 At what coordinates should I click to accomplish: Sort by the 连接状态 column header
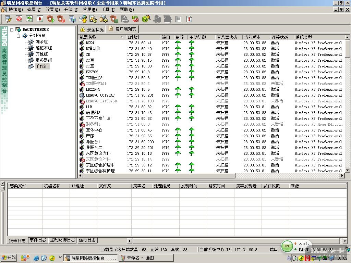pyautogui.click(x=281, y=37)
